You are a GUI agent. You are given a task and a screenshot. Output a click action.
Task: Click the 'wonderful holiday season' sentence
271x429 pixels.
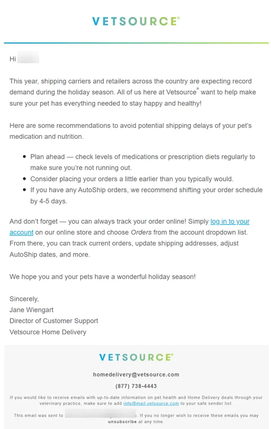pyautogui.click(x=102, y=277)
